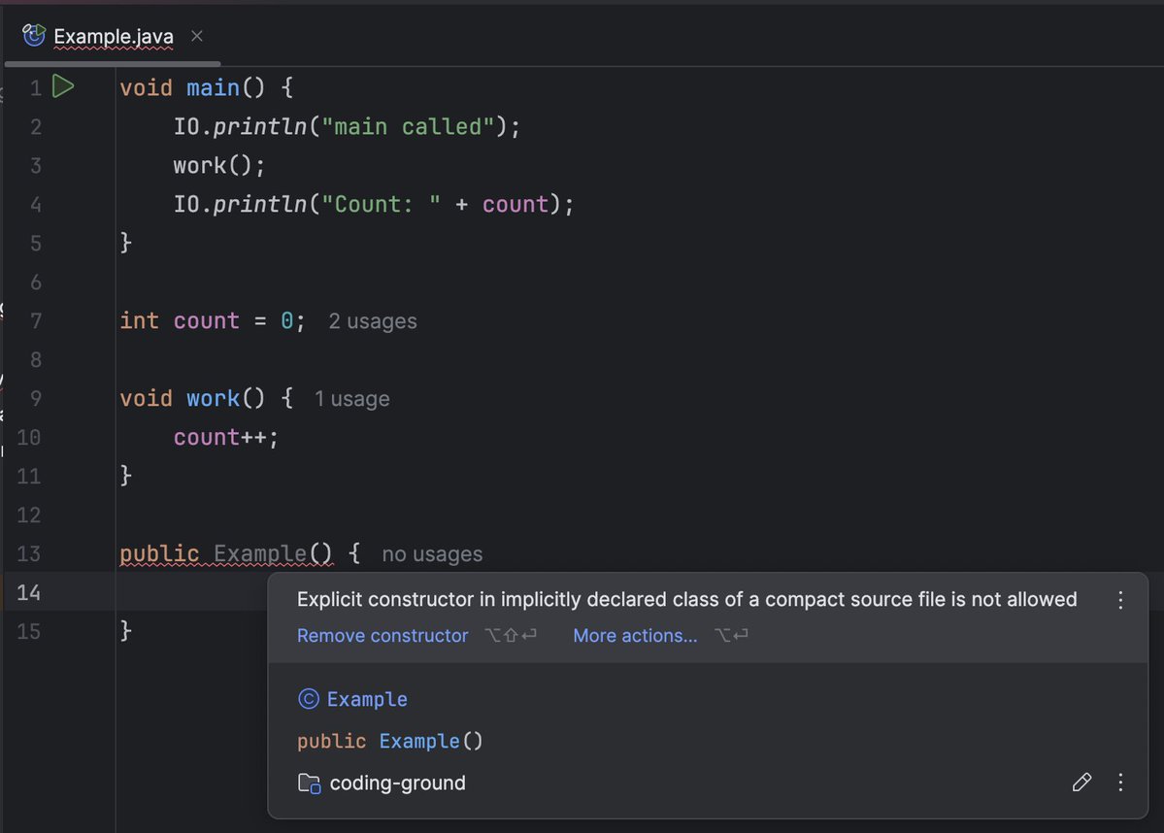The height and width of the screenshot is (833, 1164).
Task: Apply the Remove constructor quick fix
Action: click(382, 636)
